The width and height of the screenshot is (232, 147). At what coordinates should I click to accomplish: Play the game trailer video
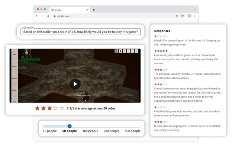(x=75, y=84)
